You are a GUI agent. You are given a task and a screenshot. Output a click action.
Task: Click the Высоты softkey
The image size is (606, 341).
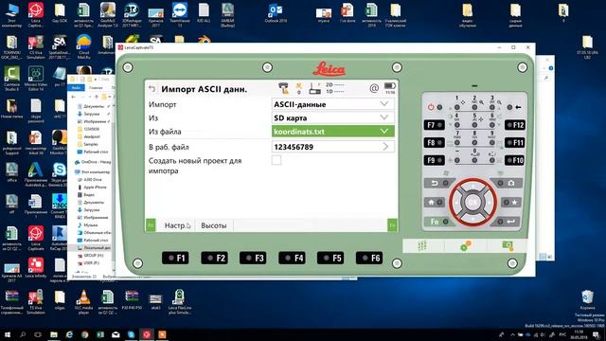coord(214,225)
